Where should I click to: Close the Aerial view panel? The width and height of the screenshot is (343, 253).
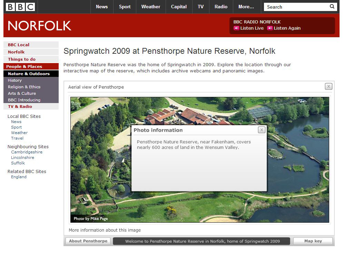coord(329,87)
